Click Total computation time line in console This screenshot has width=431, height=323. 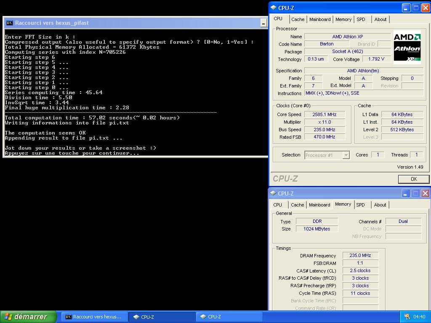92,118
